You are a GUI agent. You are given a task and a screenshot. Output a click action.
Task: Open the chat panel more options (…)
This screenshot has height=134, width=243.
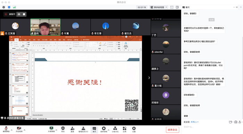(234, 7)
